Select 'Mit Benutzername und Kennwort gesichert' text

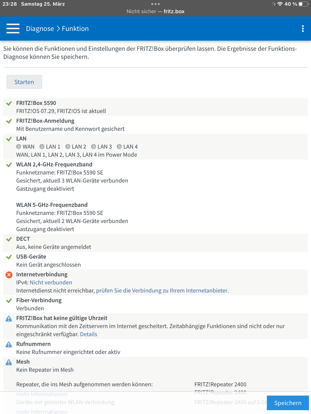(x=70, y=129)
